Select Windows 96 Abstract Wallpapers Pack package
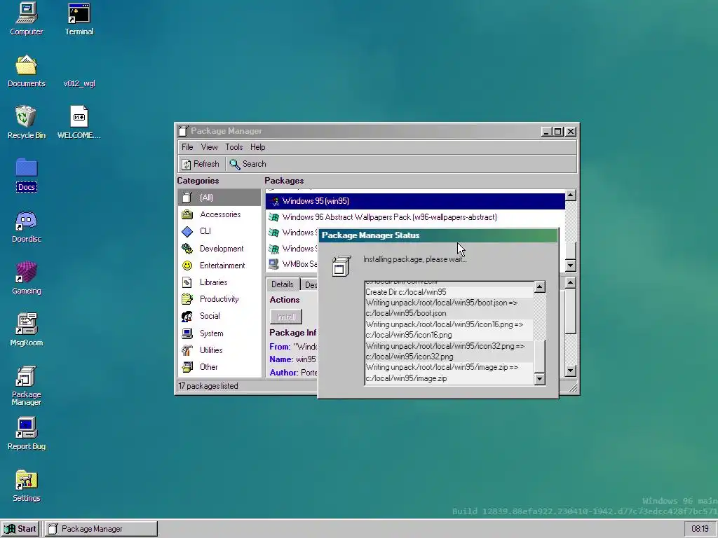Screen dimensions: 718x538 pos(415,217)
